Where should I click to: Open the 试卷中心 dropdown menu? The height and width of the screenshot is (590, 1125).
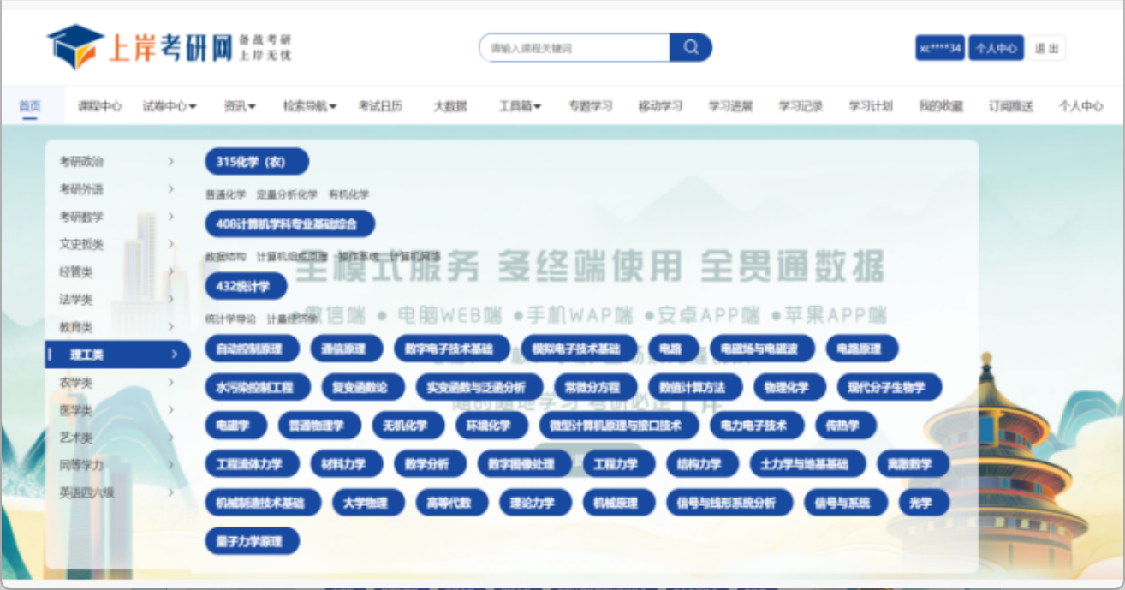170,106
